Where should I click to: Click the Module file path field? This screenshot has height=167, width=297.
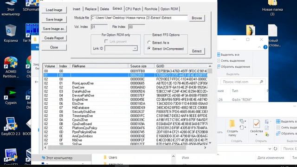click(139, 18)
